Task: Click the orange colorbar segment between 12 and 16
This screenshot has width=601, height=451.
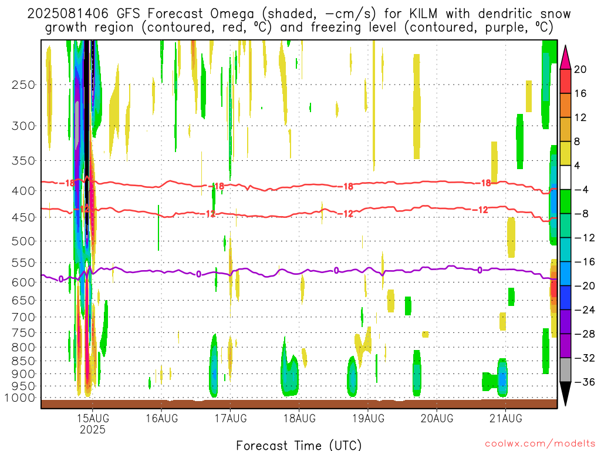Action: 565,105
